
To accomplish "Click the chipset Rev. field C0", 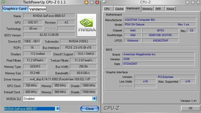I will tap(191, 30).
